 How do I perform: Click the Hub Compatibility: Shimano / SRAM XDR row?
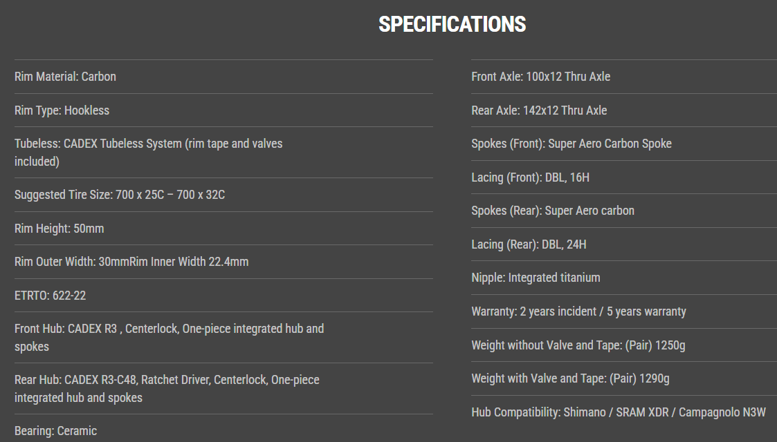tap(619, 412)
